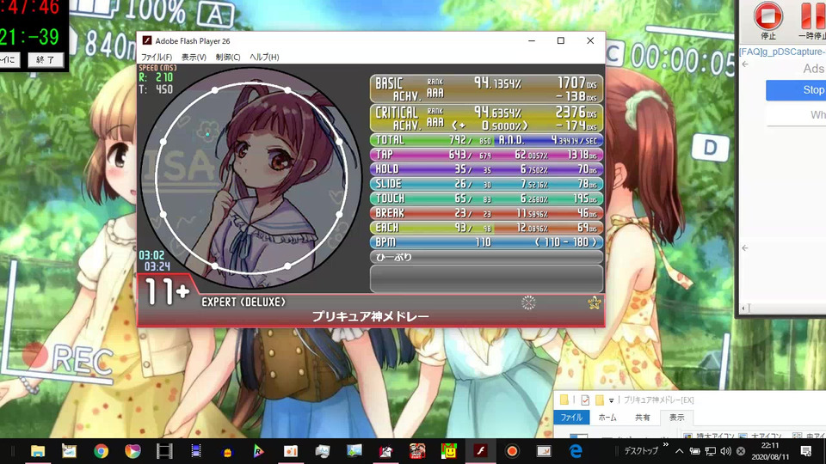Open the 制御(C) menu in Flash Player

tap(227, 57)
